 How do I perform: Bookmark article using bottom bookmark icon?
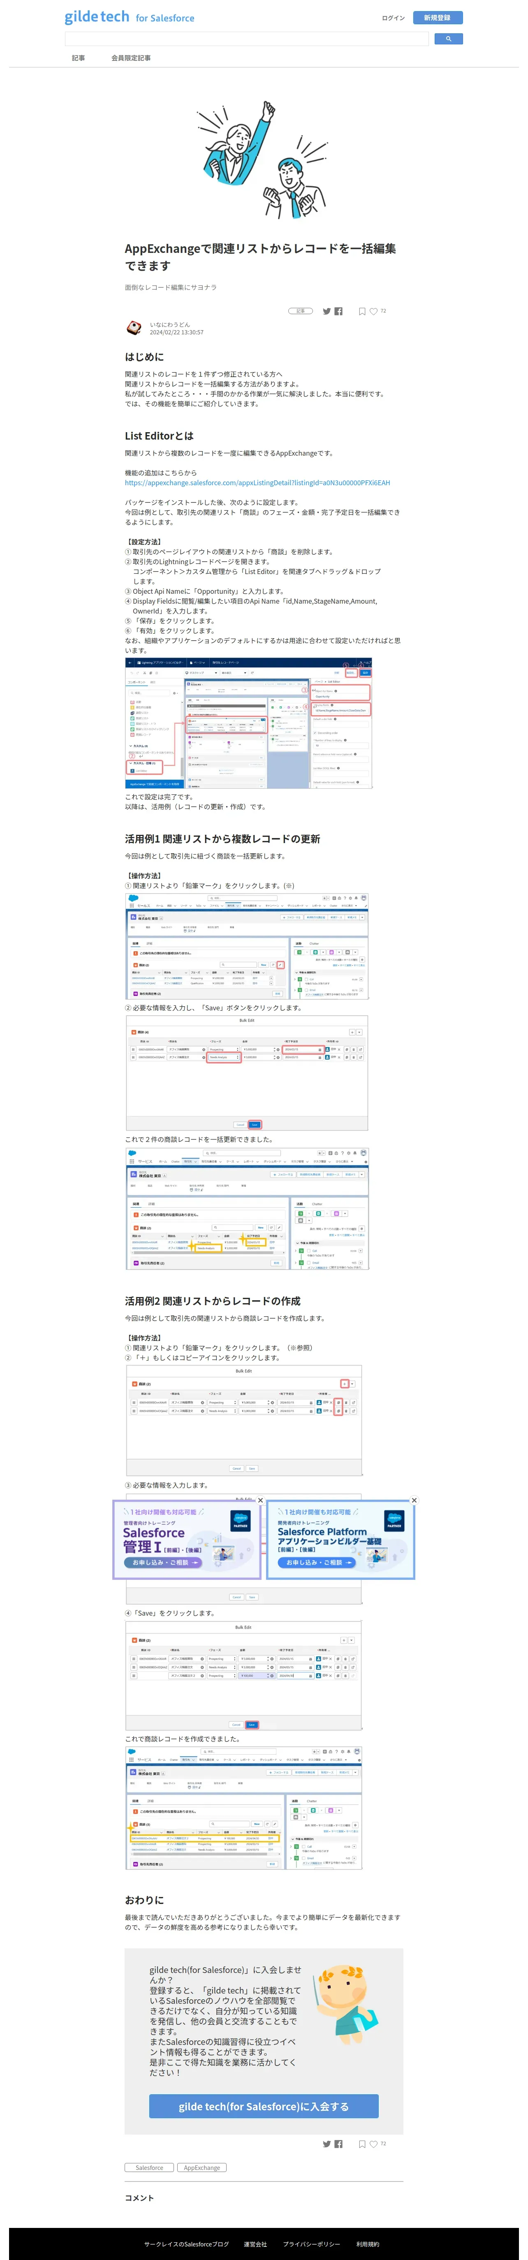click(362, 2143)
